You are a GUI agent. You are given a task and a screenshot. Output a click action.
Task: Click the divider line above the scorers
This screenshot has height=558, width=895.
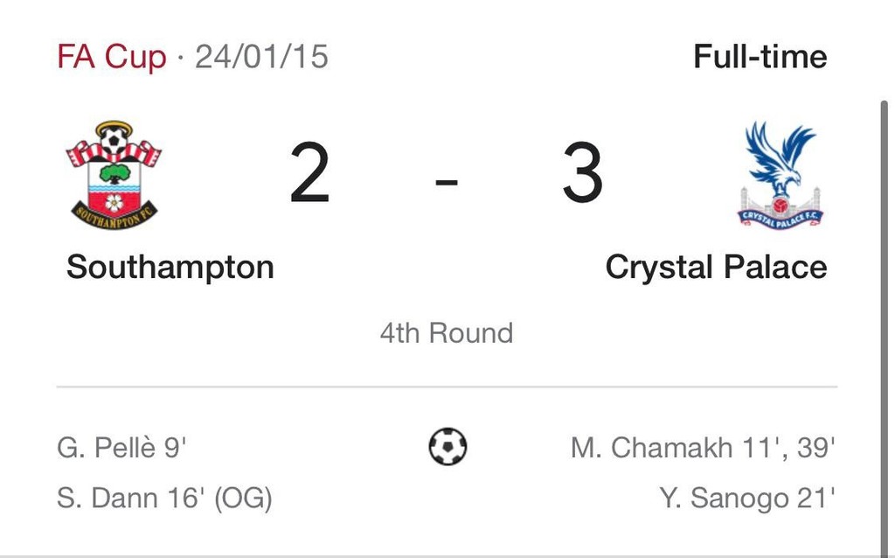[x=447, y=386]
